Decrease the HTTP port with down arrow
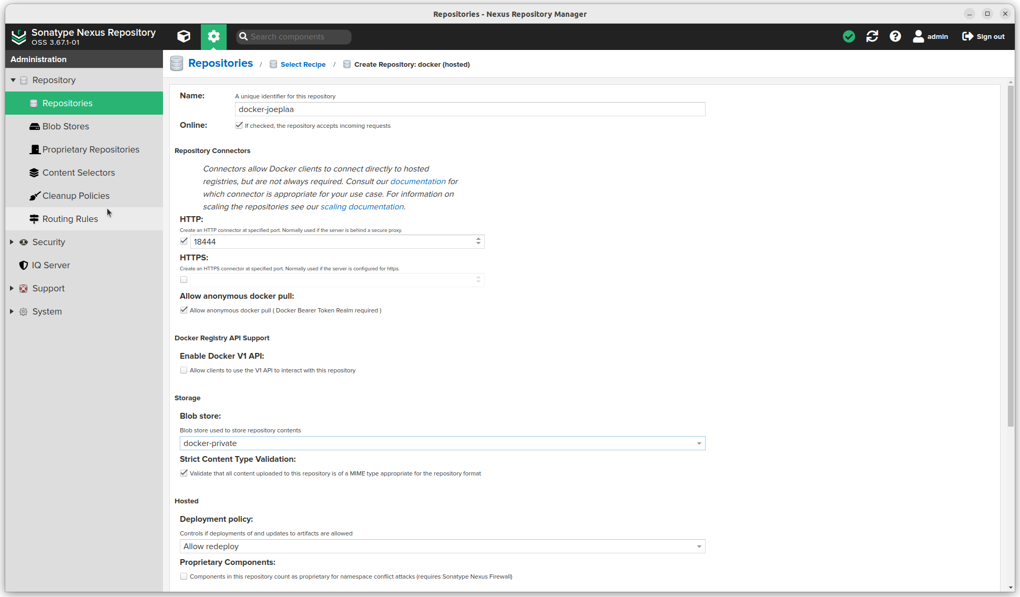 (x=478, y=245)
